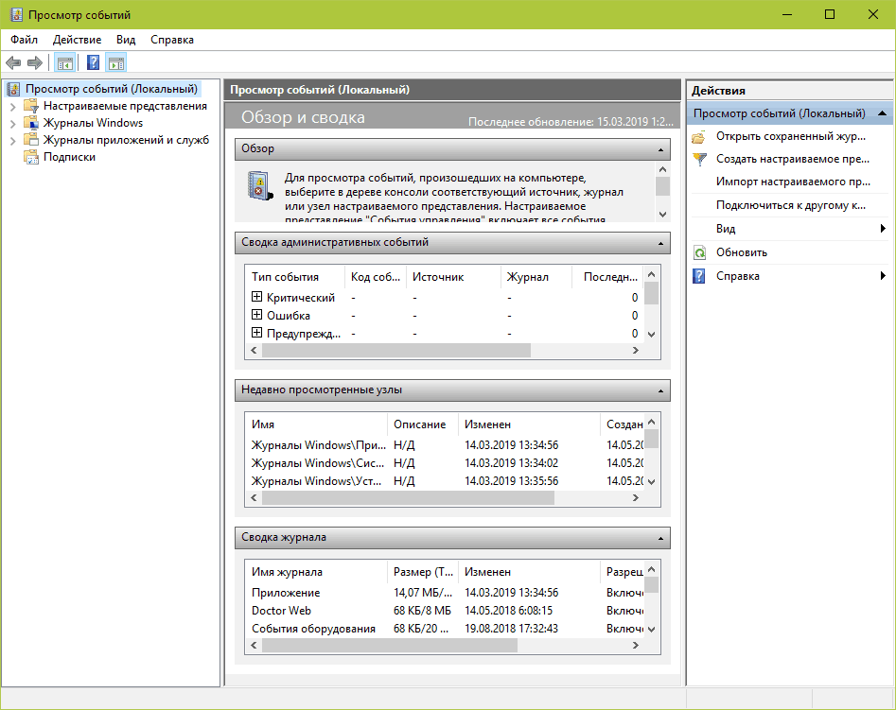Expand the Критический event type row

point(256,298)
